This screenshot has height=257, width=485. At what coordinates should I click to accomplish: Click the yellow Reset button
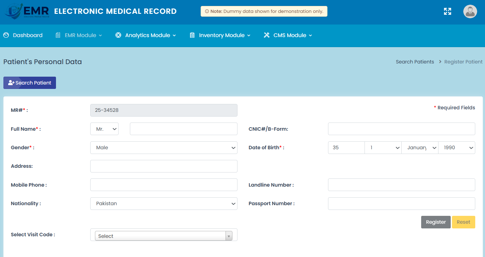(x=463, y=222)
